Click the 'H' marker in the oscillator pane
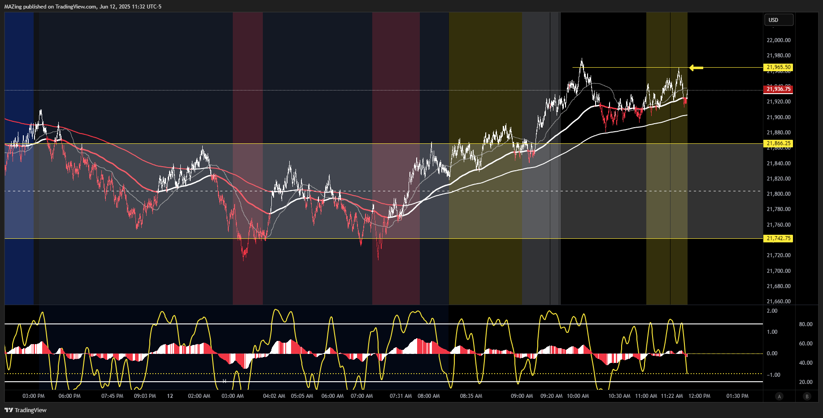Screen dimensions: 823x418 pos(224,381)
